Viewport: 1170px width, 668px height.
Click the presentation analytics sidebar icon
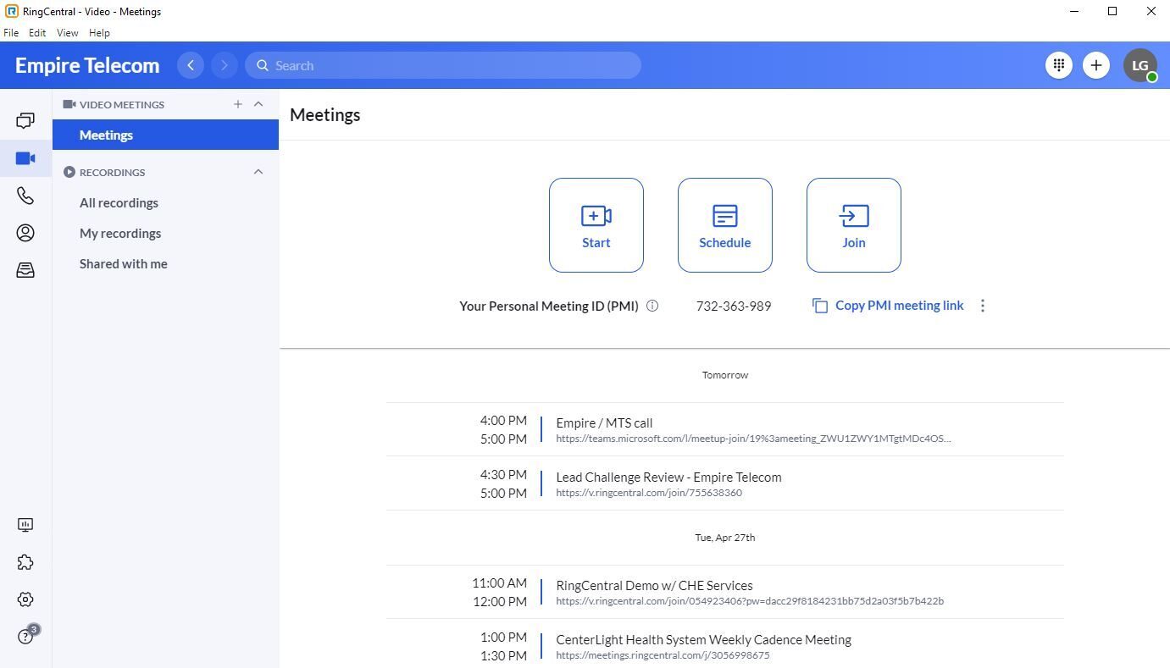pyautogui.click(x=25, y=525)
